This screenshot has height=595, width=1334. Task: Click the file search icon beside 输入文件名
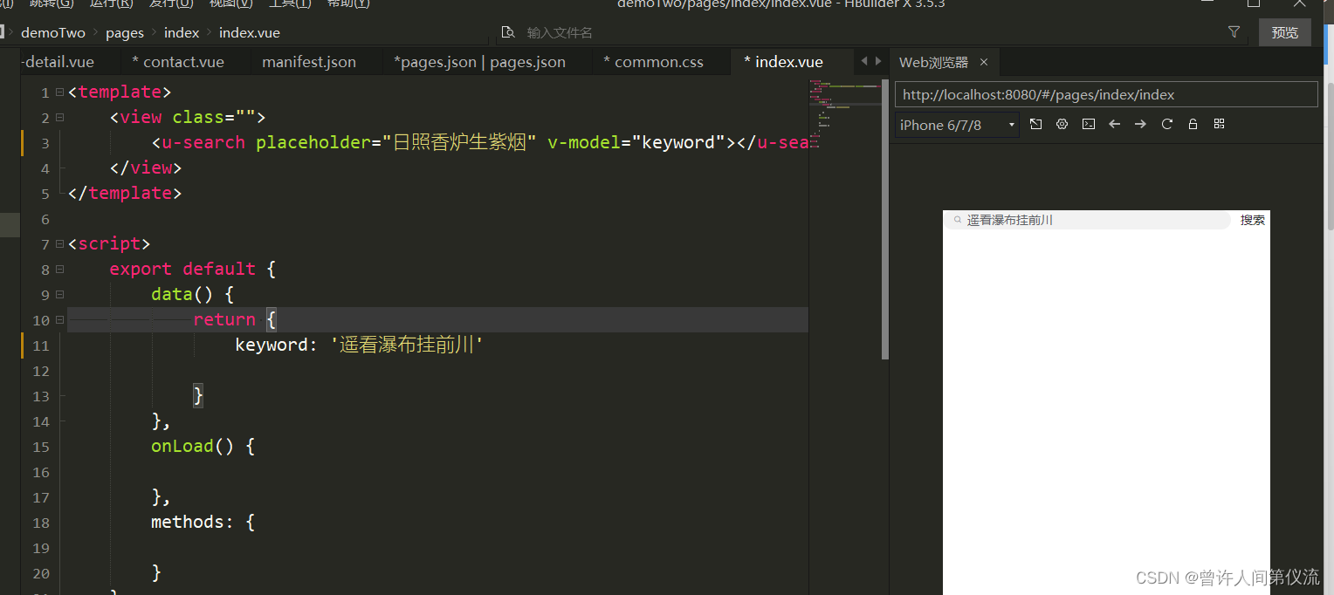click(x=509, y=31)
